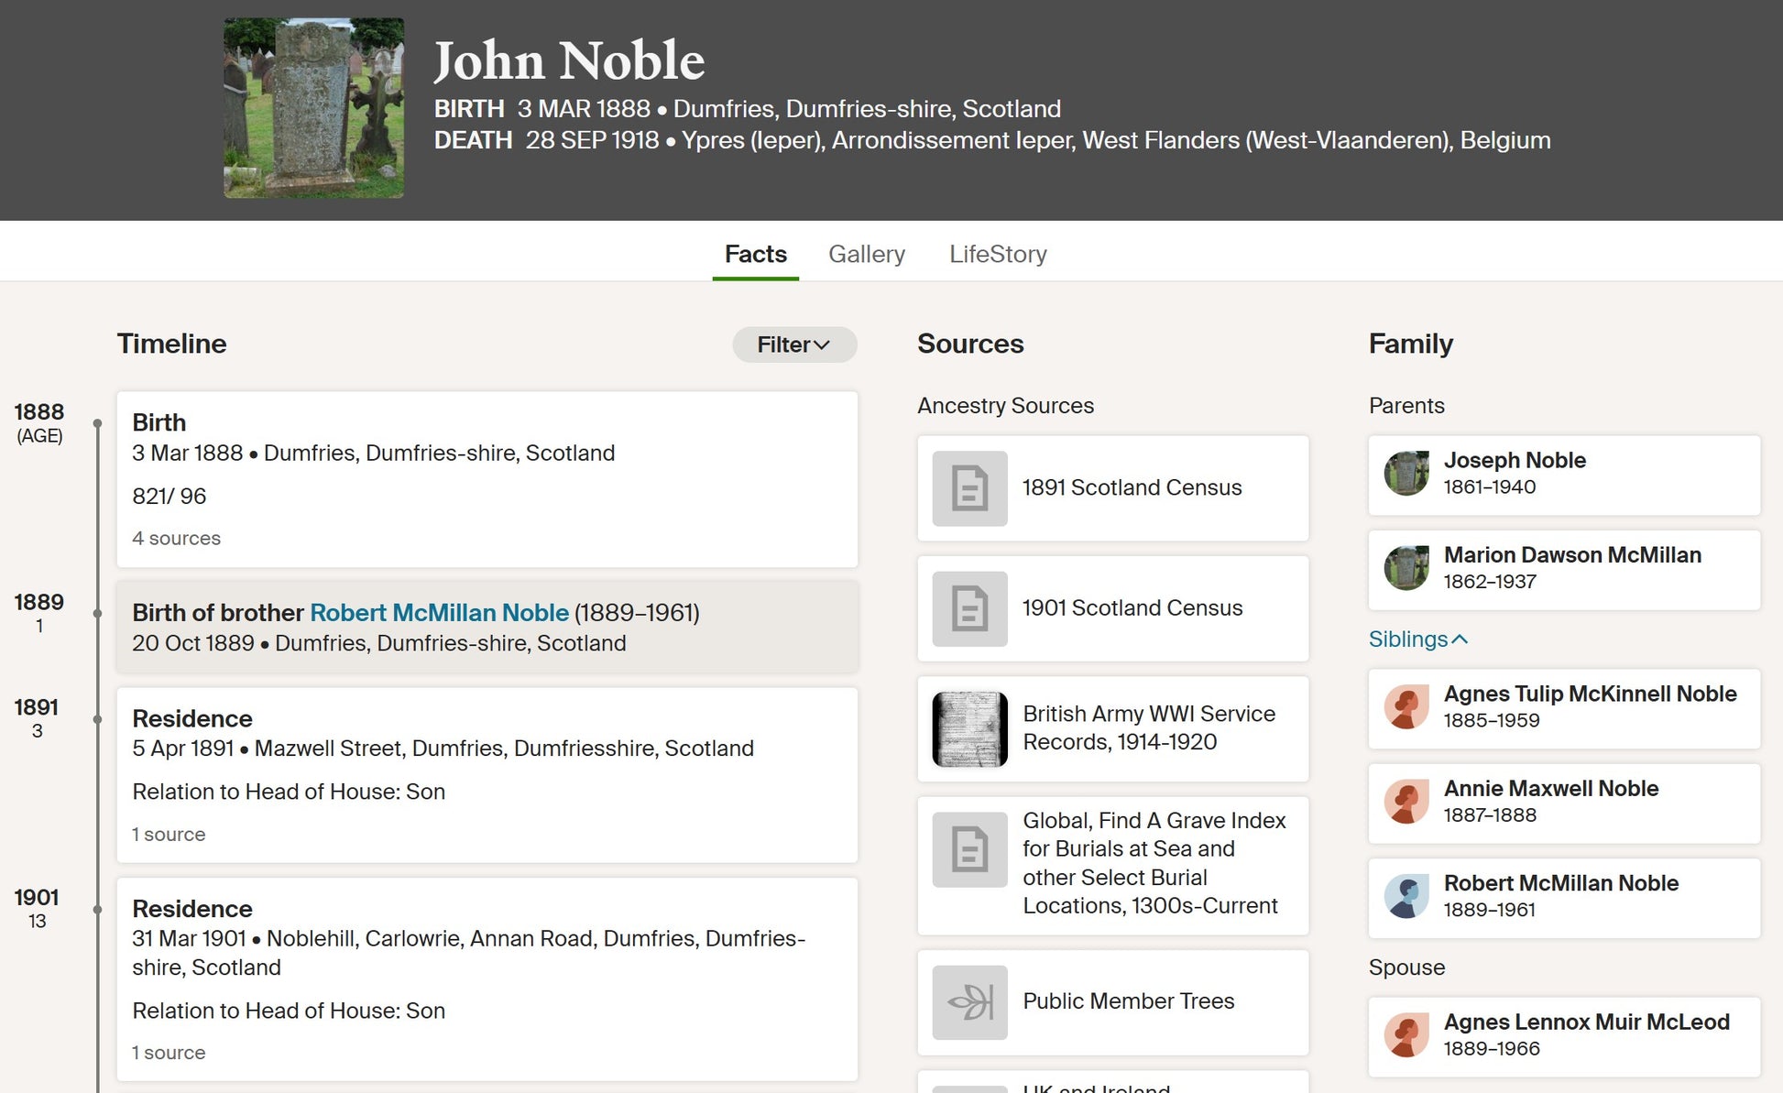Click Annie Maxwell Noble's avatar icon
The width and height of the screenshot is (1783, 1093).
[1406, 803]
